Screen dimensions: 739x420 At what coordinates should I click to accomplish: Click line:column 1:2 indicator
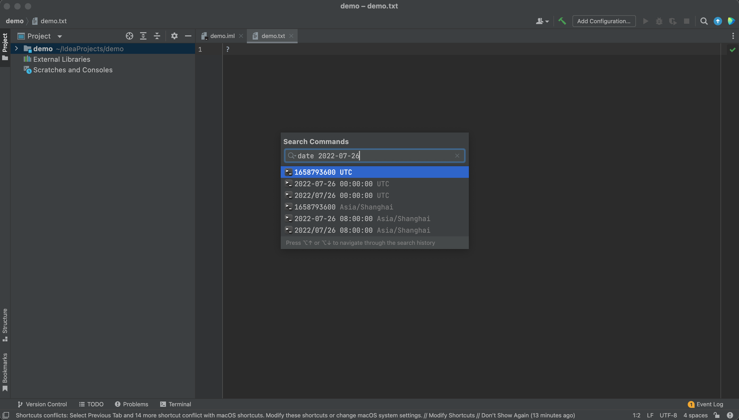point(636,416)
